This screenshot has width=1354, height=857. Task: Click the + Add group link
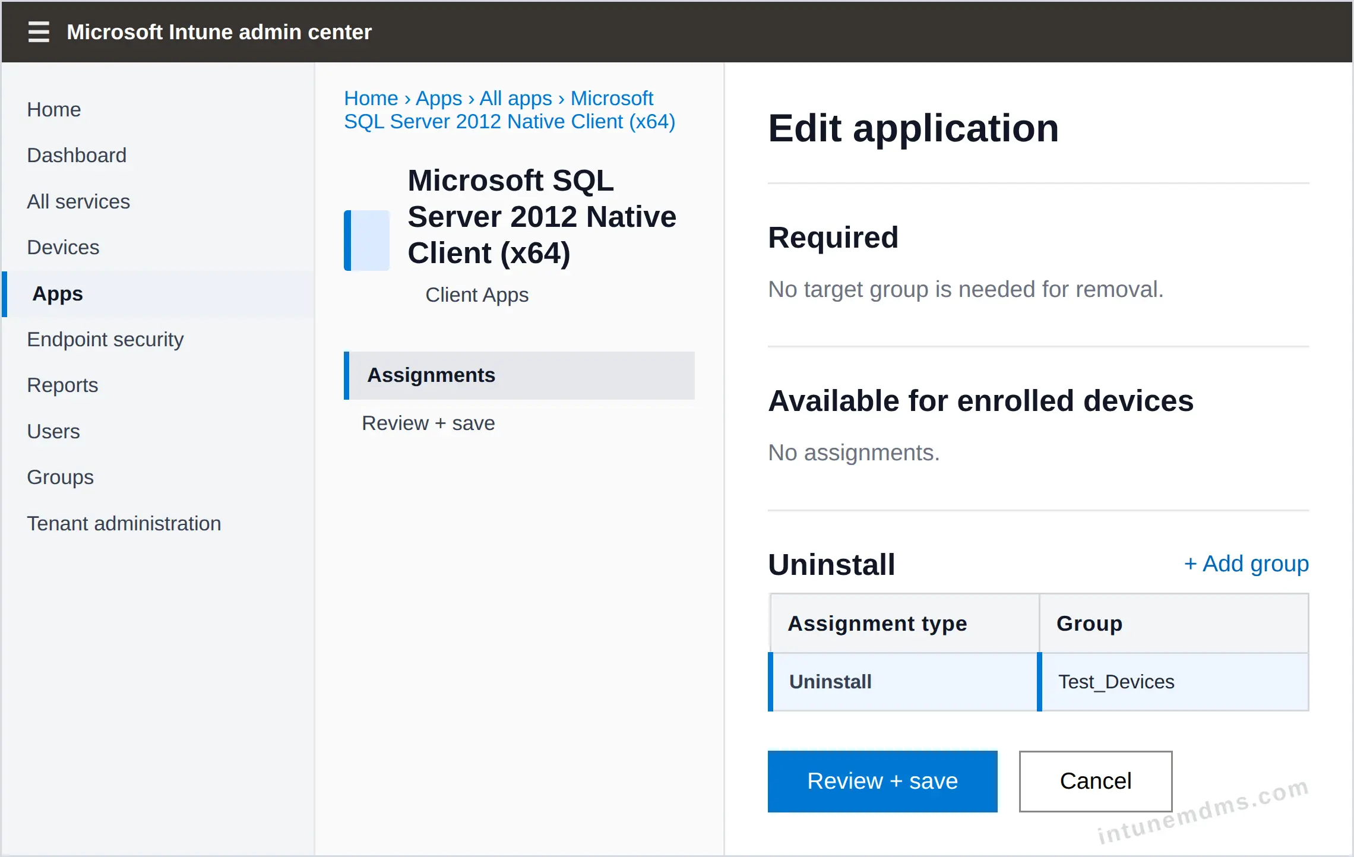pyautogui.click(x=1247, y=564)
